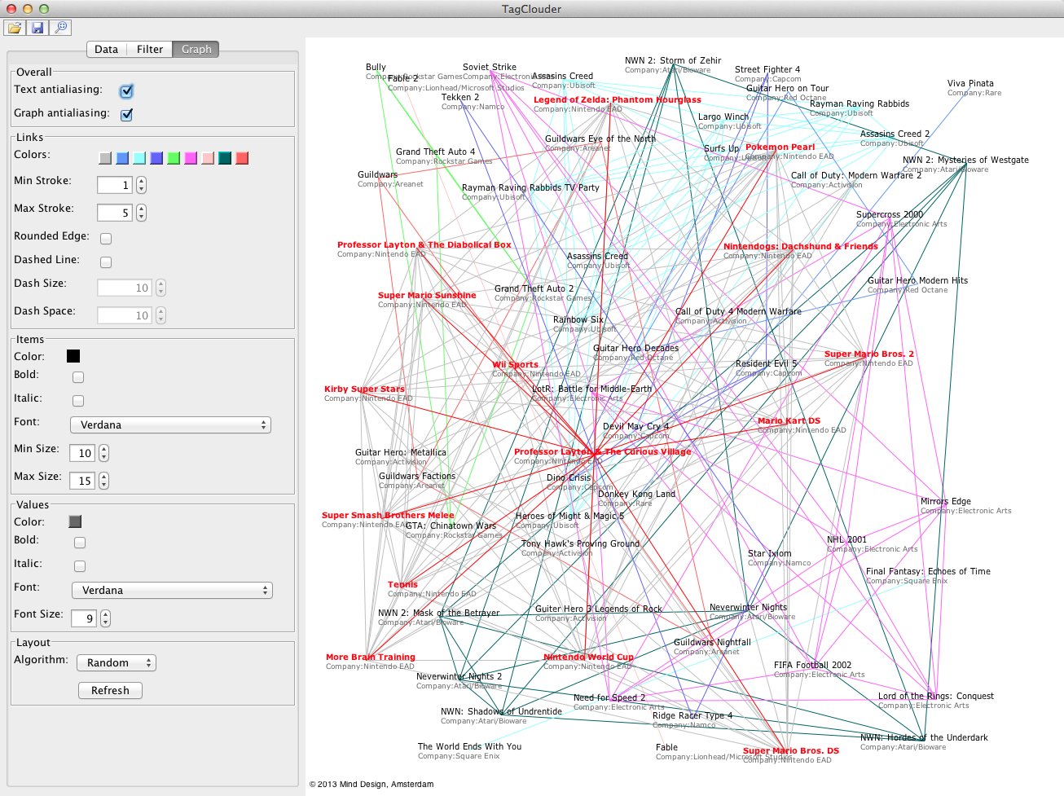Pick the green link color swatch
1064x796 pixels.
pos(174,158)
